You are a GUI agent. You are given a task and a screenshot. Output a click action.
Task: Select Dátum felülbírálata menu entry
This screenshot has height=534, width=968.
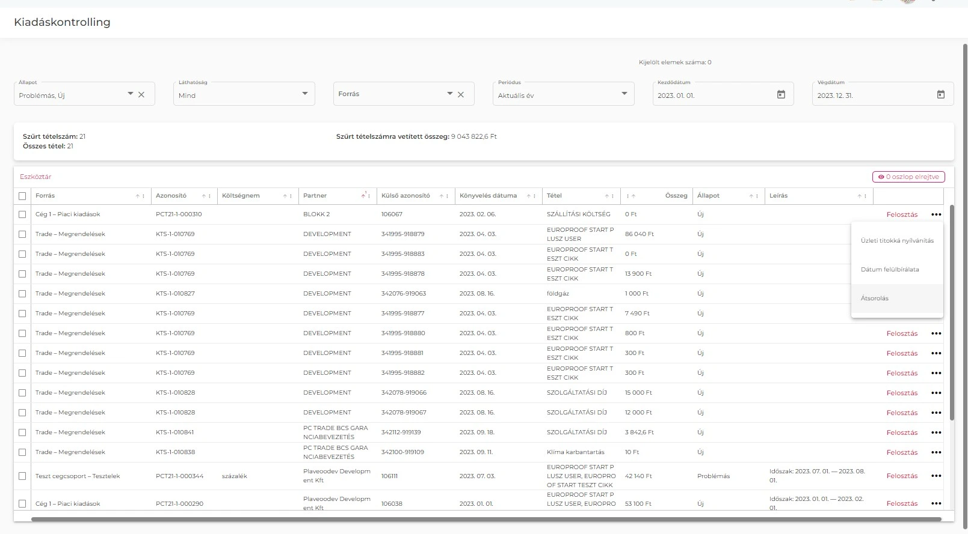[x=890, y=270]
